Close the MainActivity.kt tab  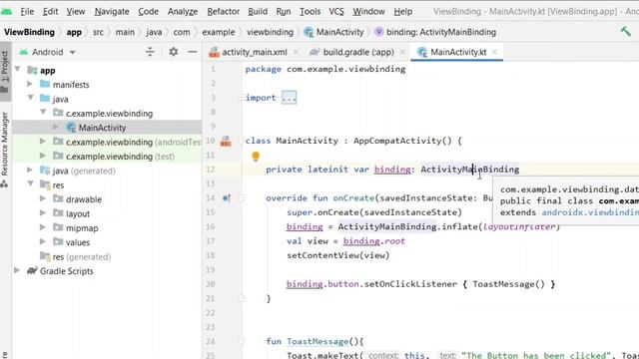tap(494, 52)
